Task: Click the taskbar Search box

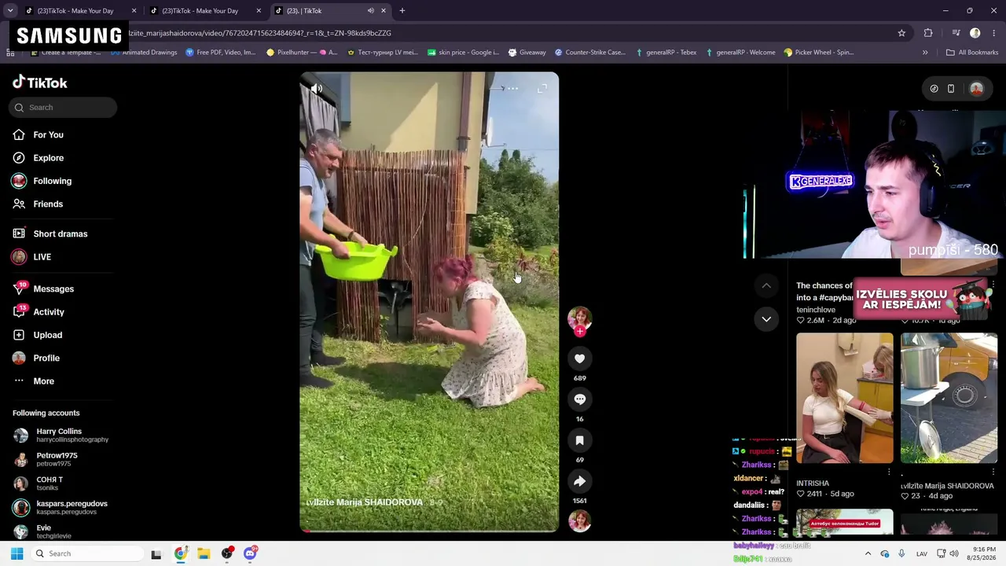Action: coord(86,553)
